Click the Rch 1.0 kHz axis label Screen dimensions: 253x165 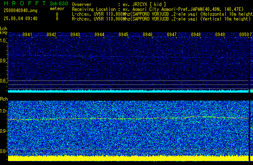pos(3,111)
